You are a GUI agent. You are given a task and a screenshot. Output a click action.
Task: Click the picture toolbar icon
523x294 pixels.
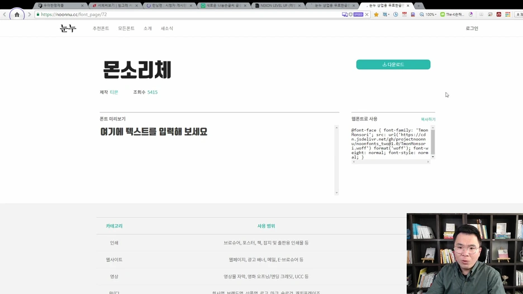click(x=490, y=15)
